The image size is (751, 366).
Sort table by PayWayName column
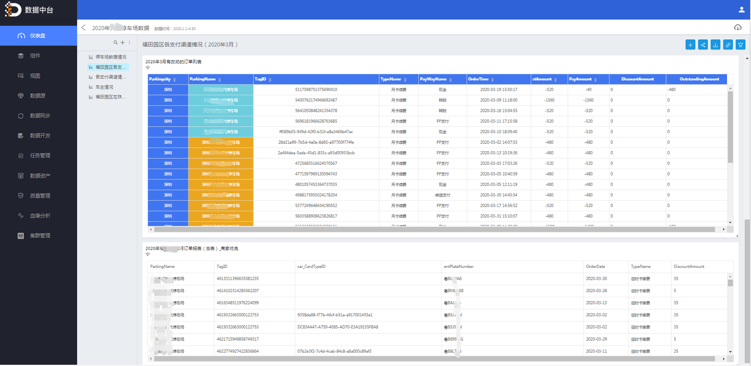click(451, 80)
